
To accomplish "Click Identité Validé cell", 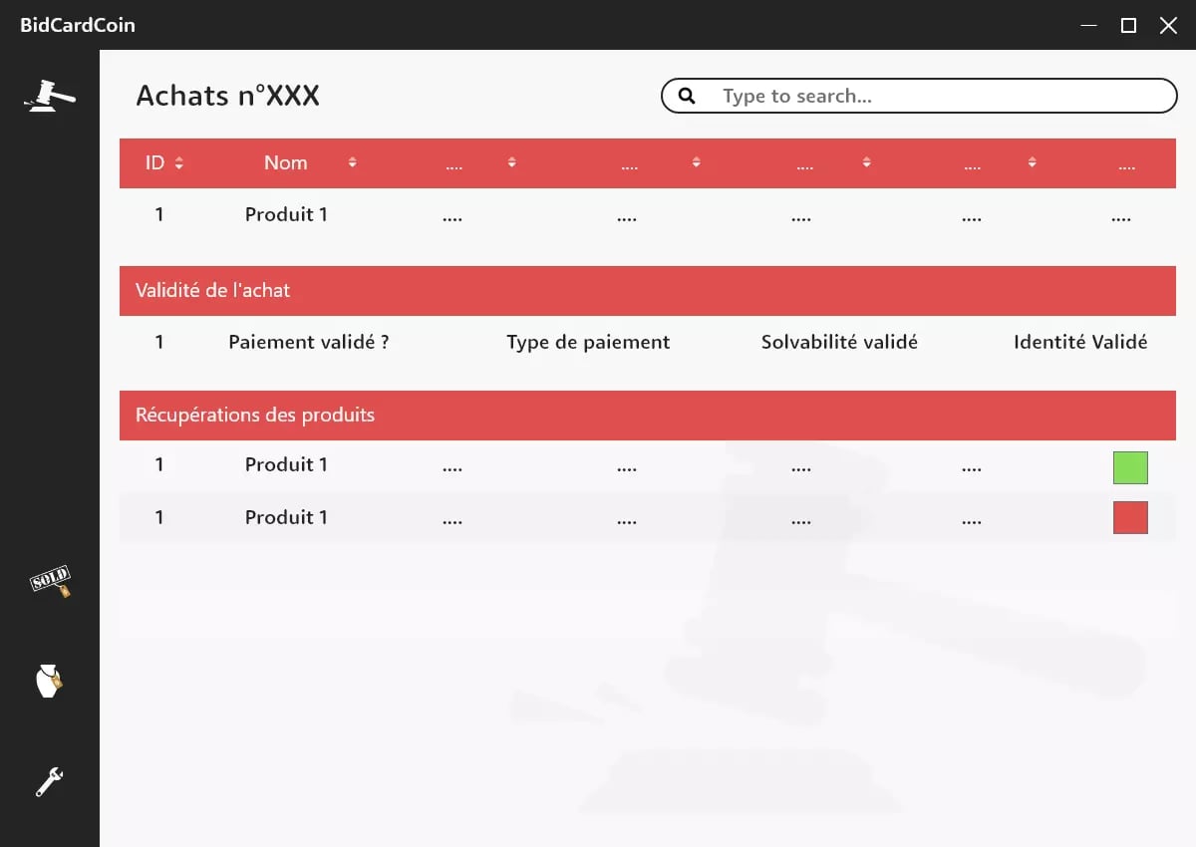I will [1080, 343].
